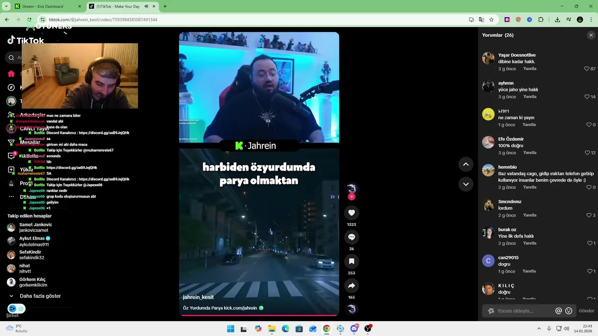The height and width of the screenshot is (336, 598).
Task: Open Microsoft Edge from the taskbar
Action: pos(285,329)
